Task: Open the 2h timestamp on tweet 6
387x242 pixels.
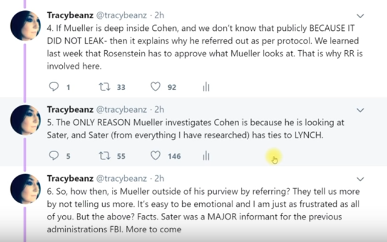Action: tap(159, 178)
